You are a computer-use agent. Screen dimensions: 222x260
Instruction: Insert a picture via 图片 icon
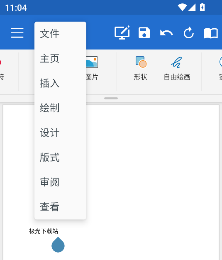(x=92, y=68)
